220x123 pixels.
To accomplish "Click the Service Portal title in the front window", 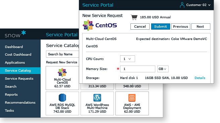I will (x=98, y=5).
